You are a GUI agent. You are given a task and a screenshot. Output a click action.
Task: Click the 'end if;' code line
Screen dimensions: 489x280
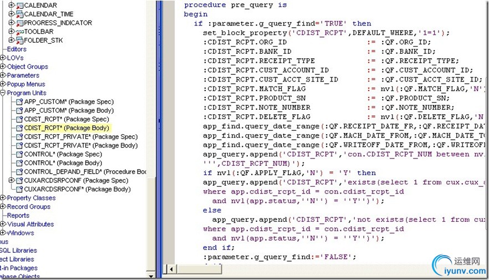click(218, 248)
